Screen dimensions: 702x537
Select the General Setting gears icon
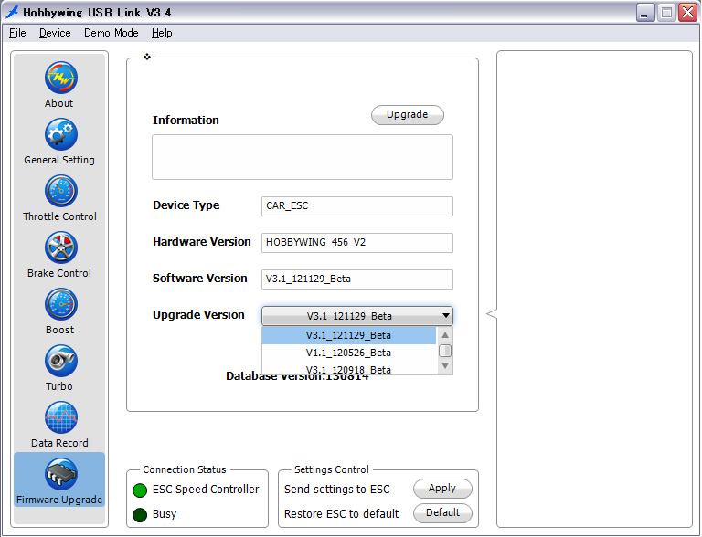click(60, 135)
